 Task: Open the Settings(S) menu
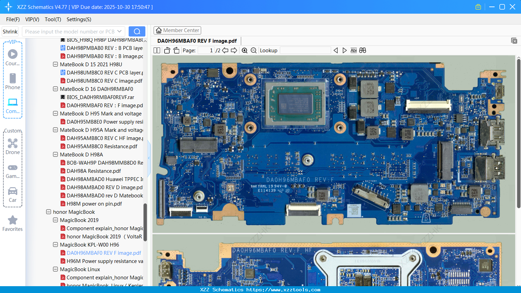(79, 19)
